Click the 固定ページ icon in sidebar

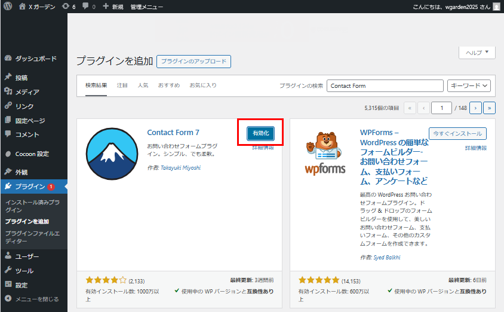coord(8,120)
